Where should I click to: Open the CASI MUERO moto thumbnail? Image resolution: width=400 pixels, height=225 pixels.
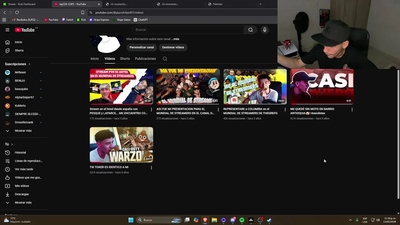tap(322, 87)
